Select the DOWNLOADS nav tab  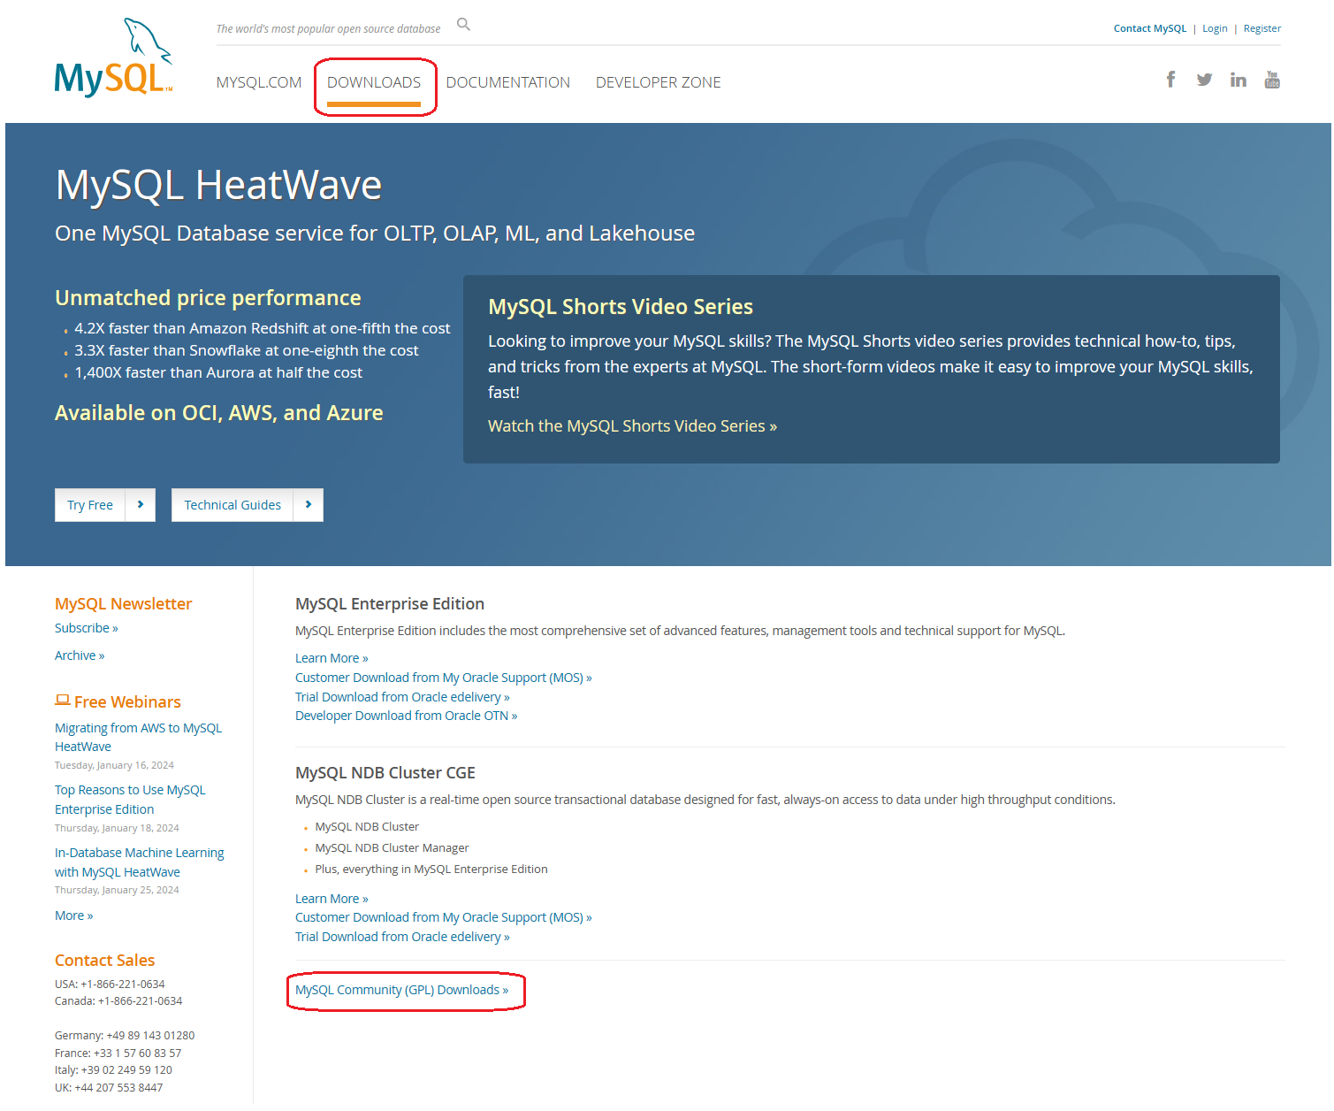(374, 82)
